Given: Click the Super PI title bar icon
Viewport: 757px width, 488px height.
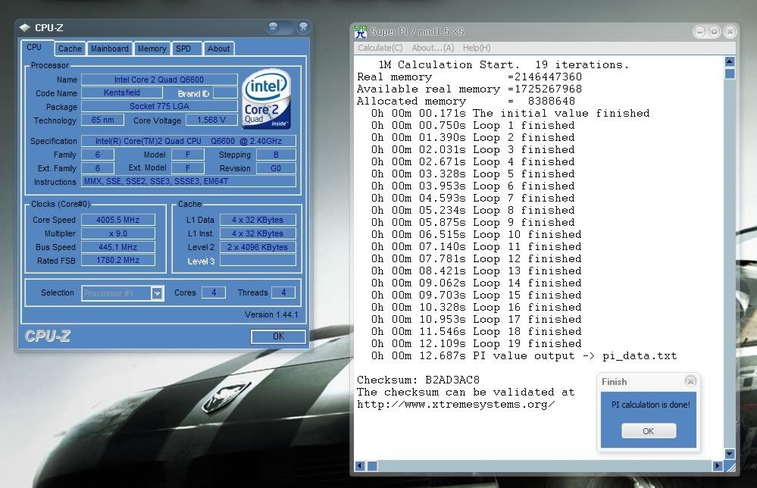Looking at the screenshot, I should pos(361,32).
